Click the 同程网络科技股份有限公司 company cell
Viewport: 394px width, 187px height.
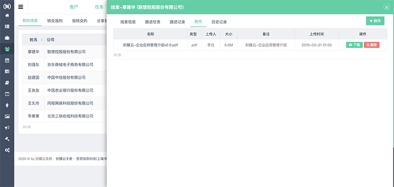click(x=70, y=103)
